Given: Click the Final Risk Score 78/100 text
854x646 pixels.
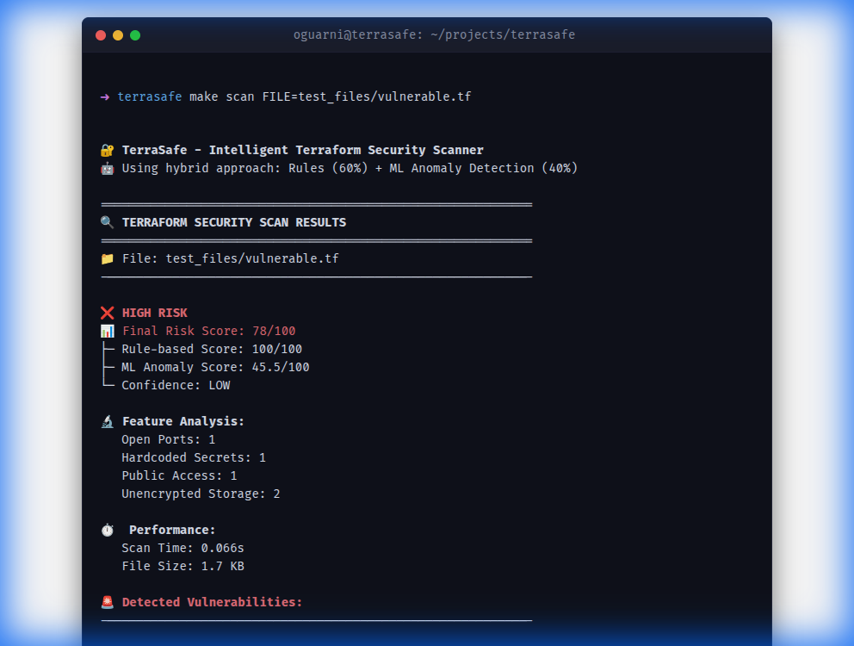Looking at the screenshot, I should pos(211,330).
